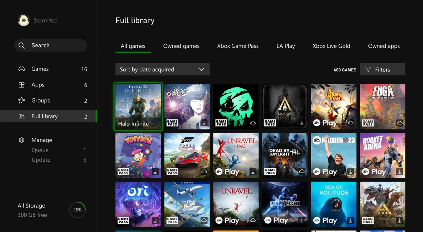The height and width of the screenshot is (232, 423).
Task: Select the EA Play tab
Action: [286, 46]
